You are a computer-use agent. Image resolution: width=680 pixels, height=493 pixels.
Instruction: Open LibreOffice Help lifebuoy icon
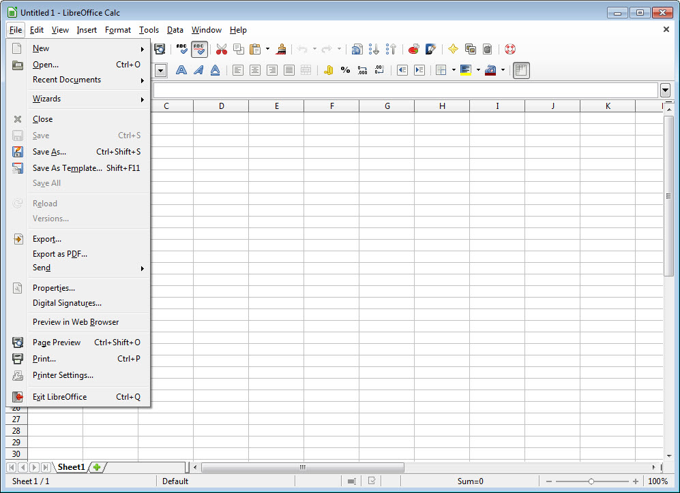point(510,49)
